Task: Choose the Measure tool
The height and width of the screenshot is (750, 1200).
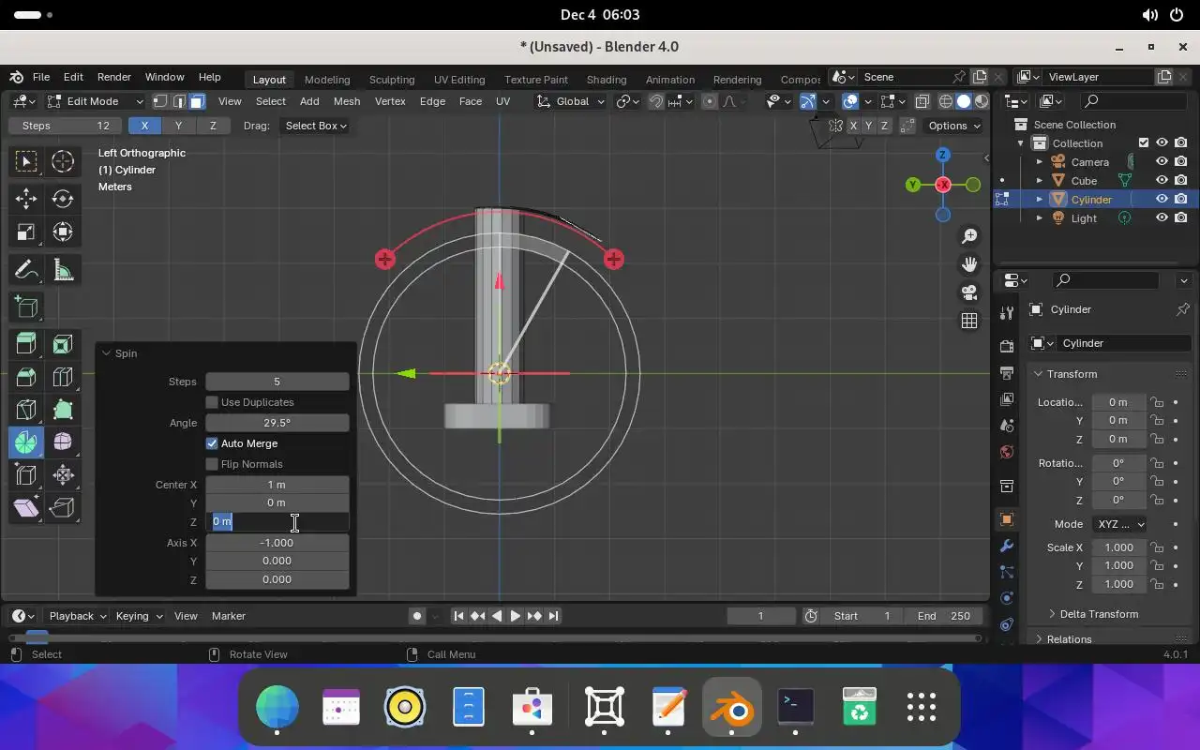Action: pyautogui.click(x=63, y=271)
